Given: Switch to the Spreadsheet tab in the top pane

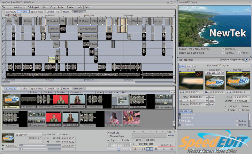Looking at the screenshot, I should (x=37, y=12).
